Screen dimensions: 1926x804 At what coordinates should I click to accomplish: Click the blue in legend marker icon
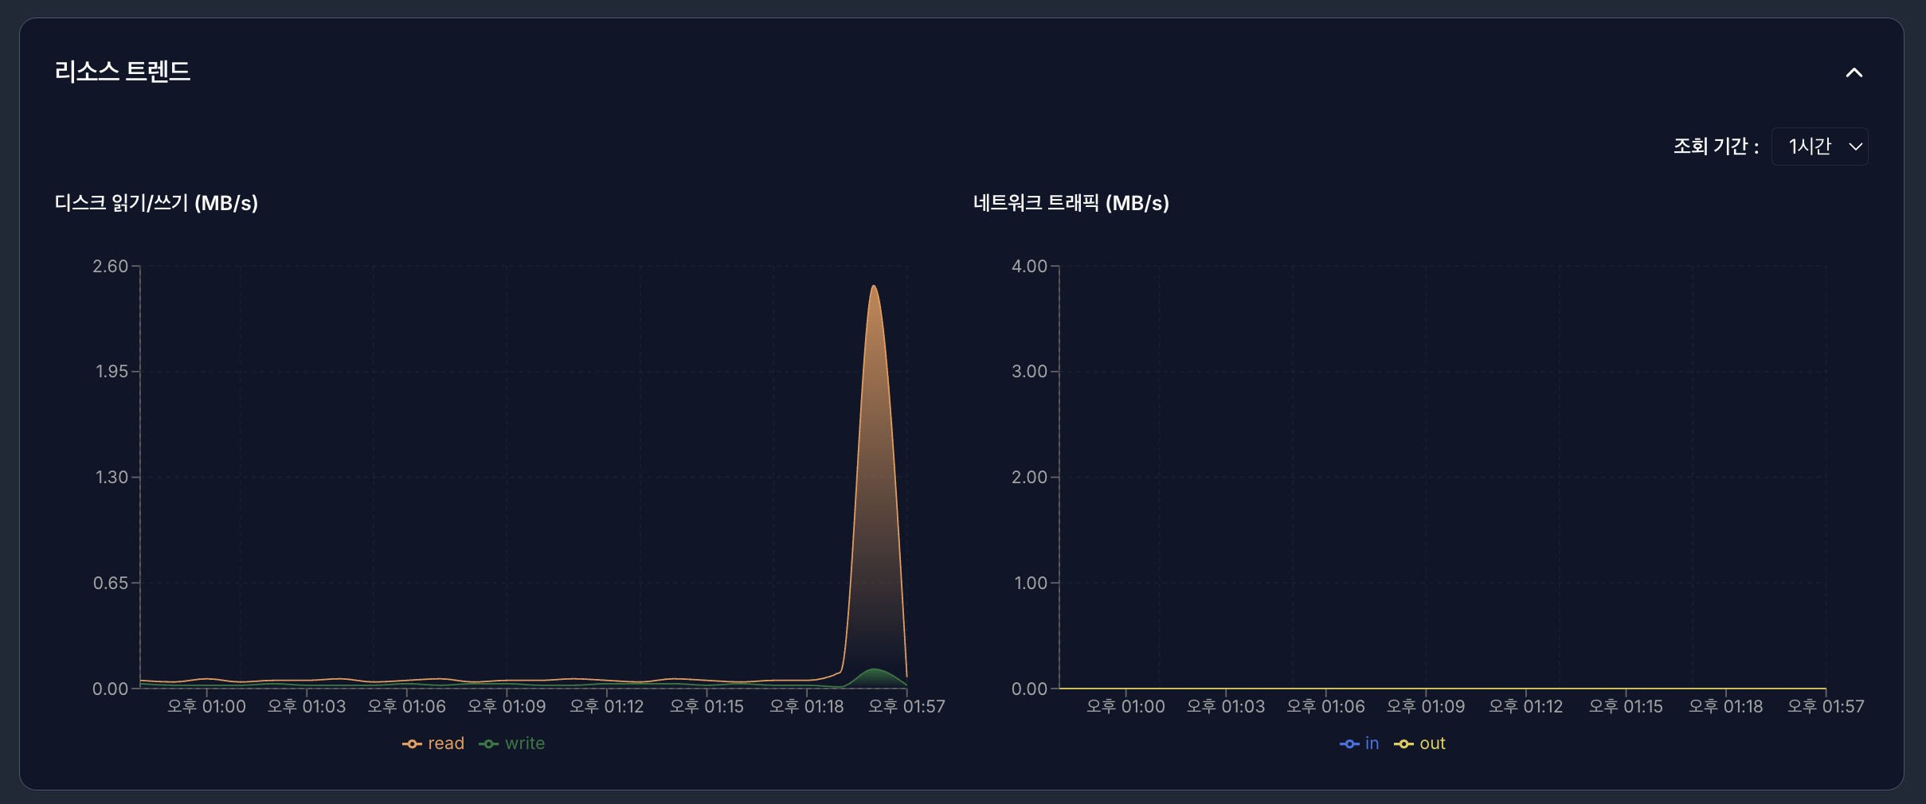pos(1349,744)
